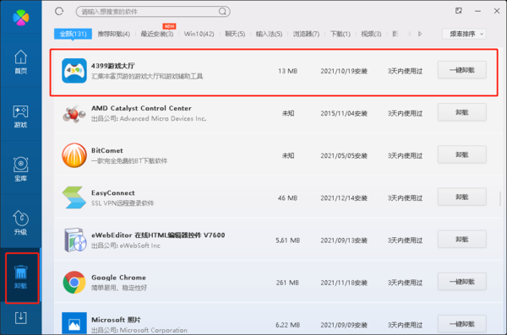Click the EasyConnect app icon thumbnail

[x=74, y=197]
